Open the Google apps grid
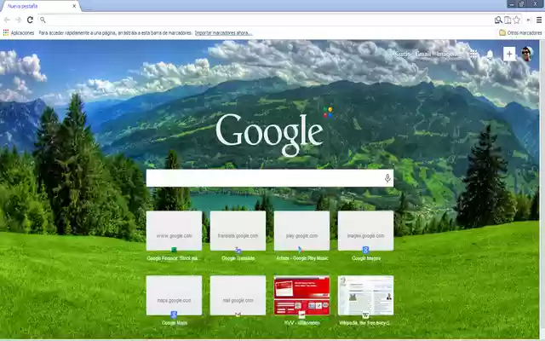 point(473,54)
